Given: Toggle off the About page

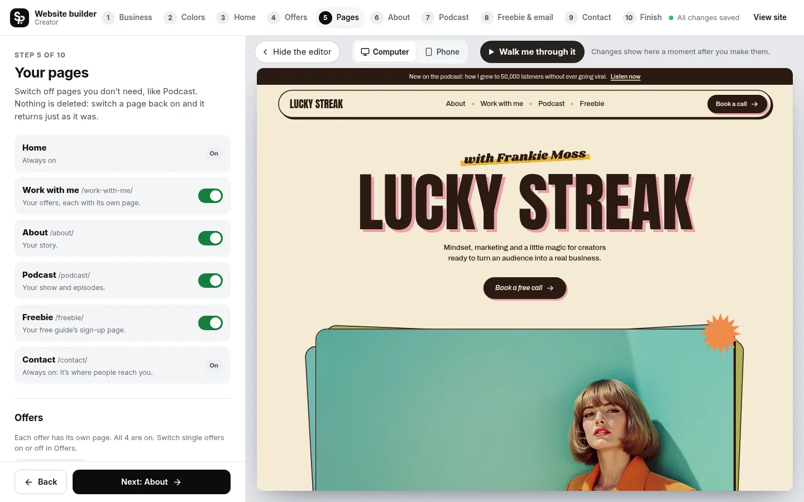Looking at the screenshot, I should 210,238.
